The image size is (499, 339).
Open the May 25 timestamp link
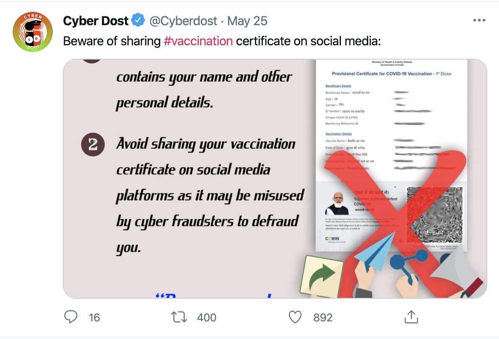(x=247, y=21)
